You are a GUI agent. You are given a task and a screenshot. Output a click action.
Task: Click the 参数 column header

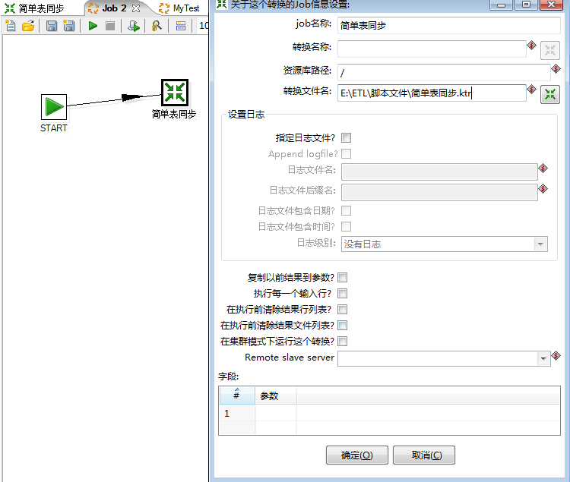pos(276,395)
